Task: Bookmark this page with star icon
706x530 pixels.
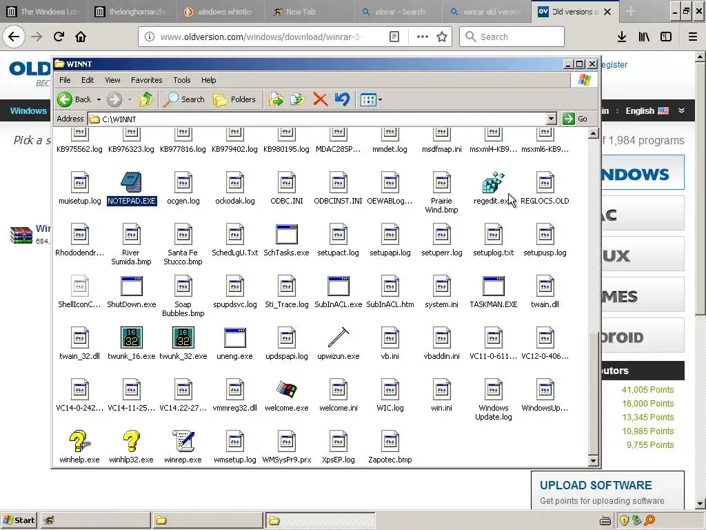Action: 442,37
